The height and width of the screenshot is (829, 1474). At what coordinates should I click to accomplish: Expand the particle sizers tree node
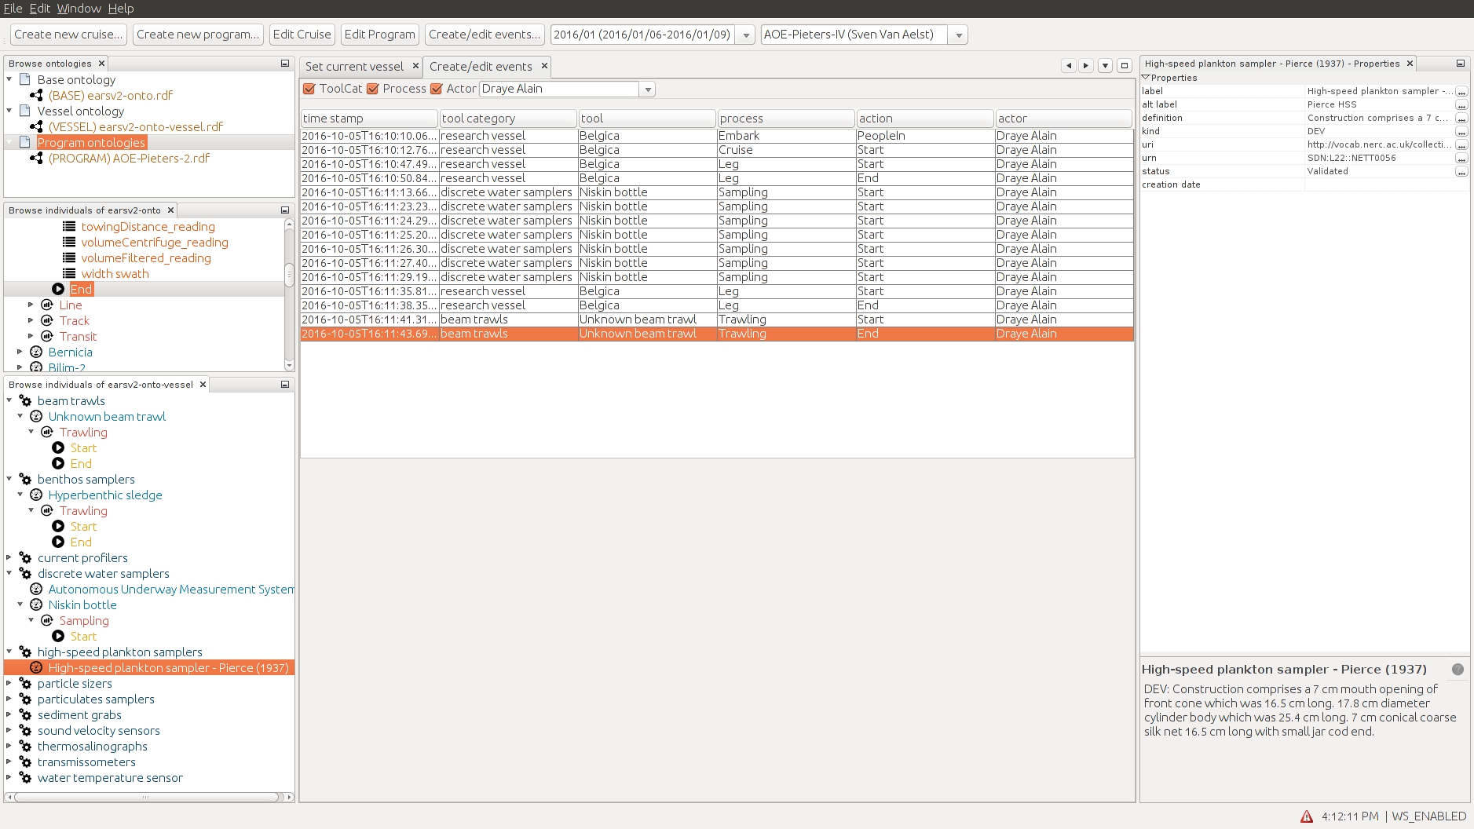[x=9, y=684]
